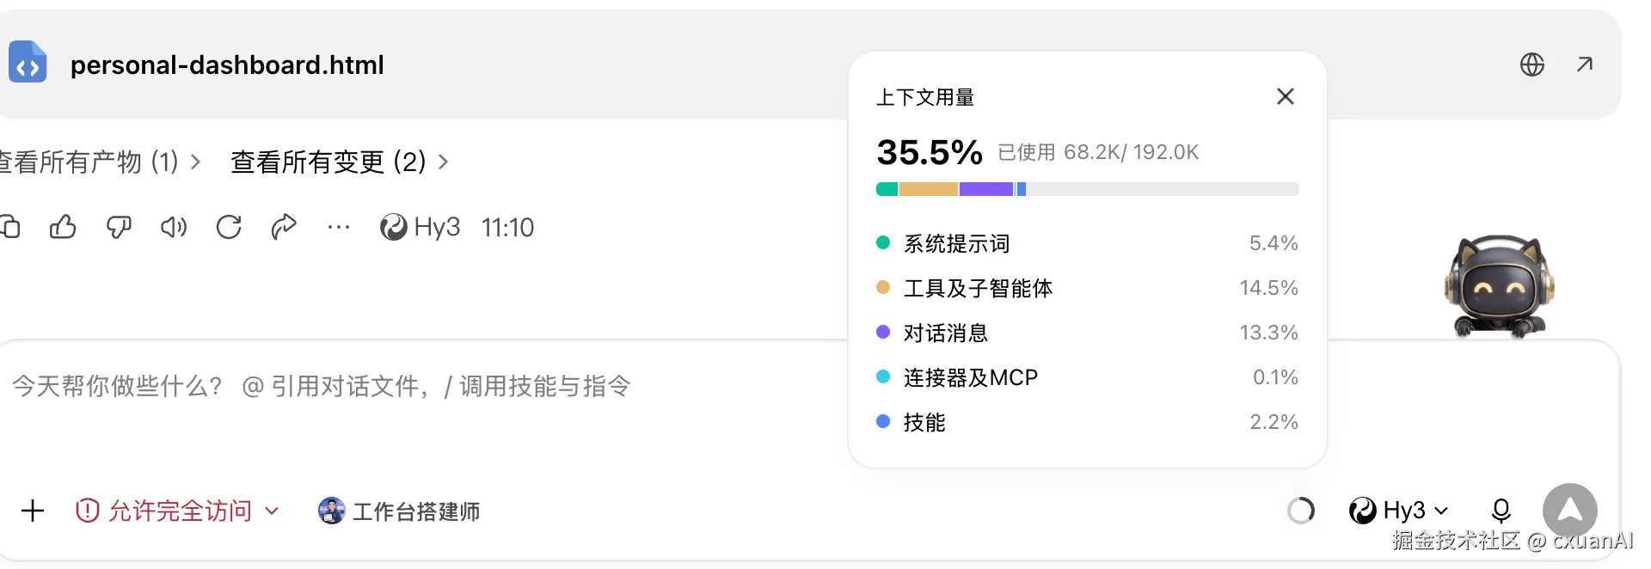Click the thumbs down dislike icon
The height and width of the screenshot is (569, 1651).
tap(119, 227)
